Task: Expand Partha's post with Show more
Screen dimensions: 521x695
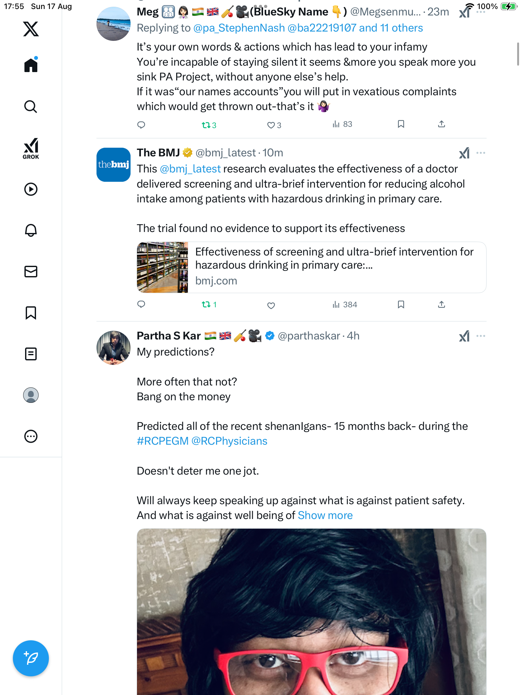Action: click(325, 515)
